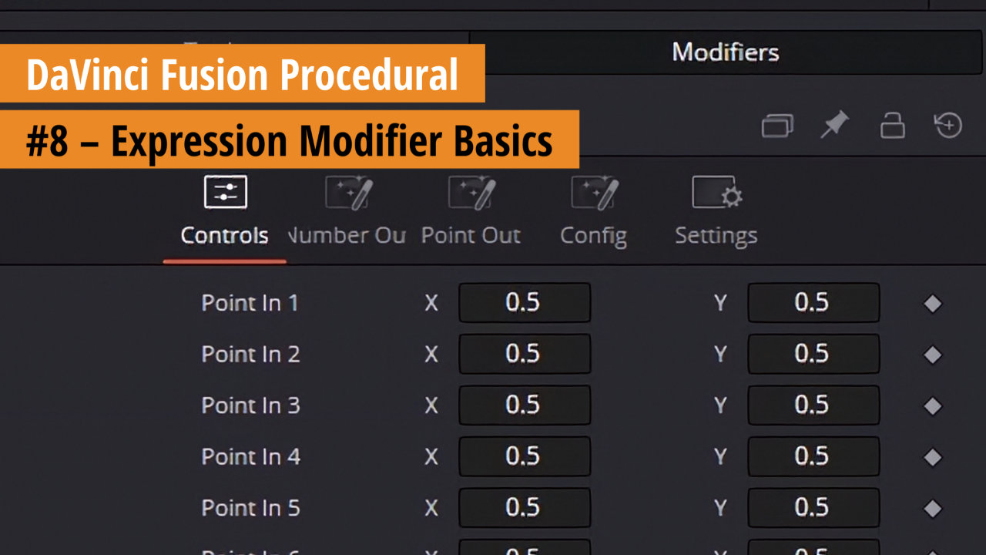Toggle the inspector lock icon

tap(892, 124)
